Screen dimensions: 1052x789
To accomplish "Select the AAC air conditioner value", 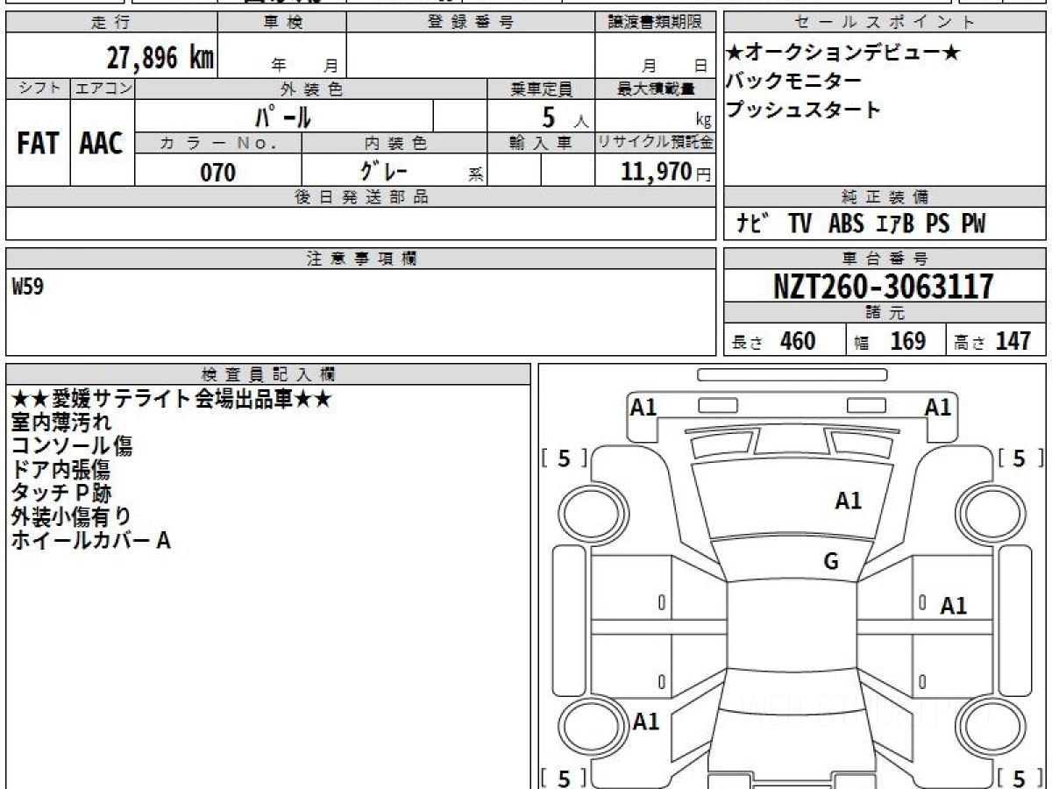I will 102,143.
